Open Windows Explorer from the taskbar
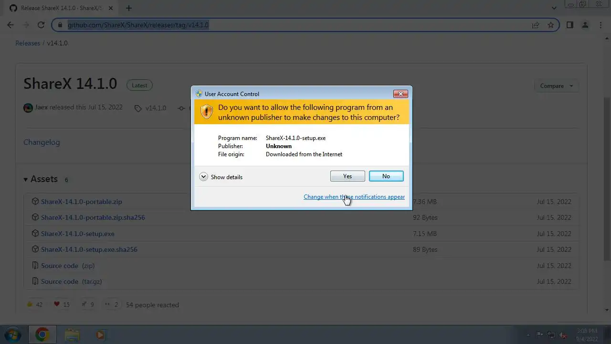This screenshot has width=611, height=344. (72, 334)
